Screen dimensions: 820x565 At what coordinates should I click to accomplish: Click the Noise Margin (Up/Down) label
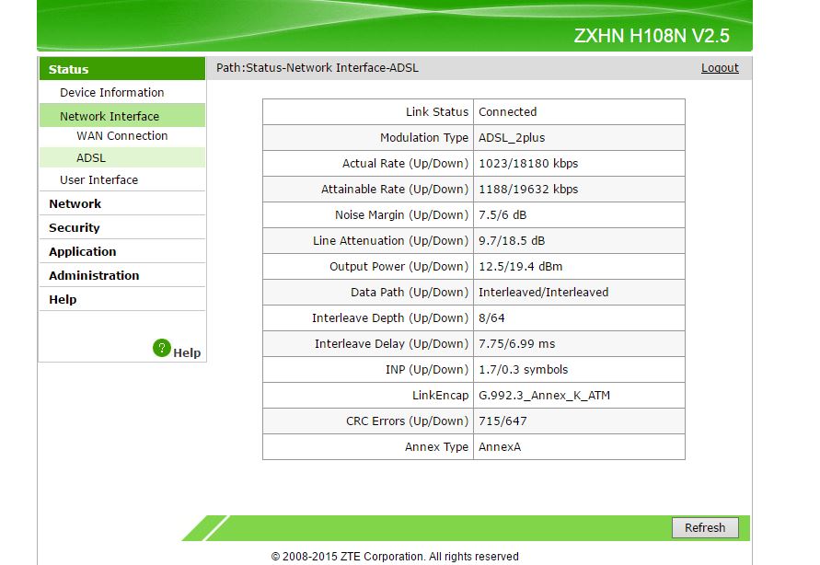coord(401,214)
